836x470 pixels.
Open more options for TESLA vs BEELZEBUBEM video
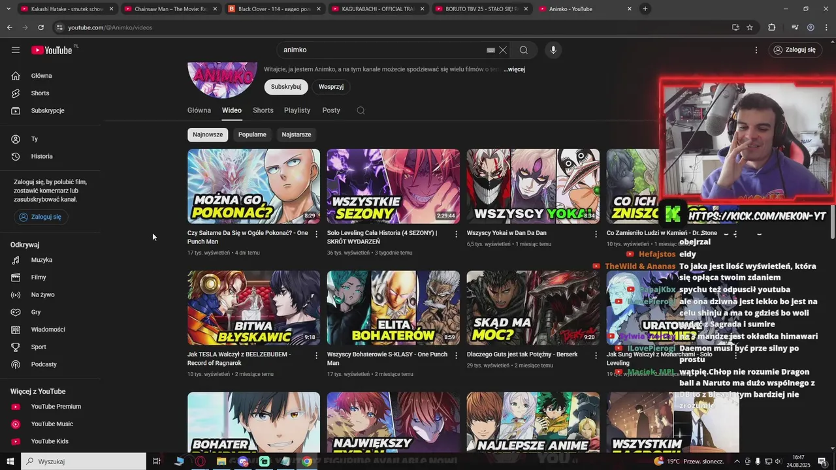(x=317, y=356)
